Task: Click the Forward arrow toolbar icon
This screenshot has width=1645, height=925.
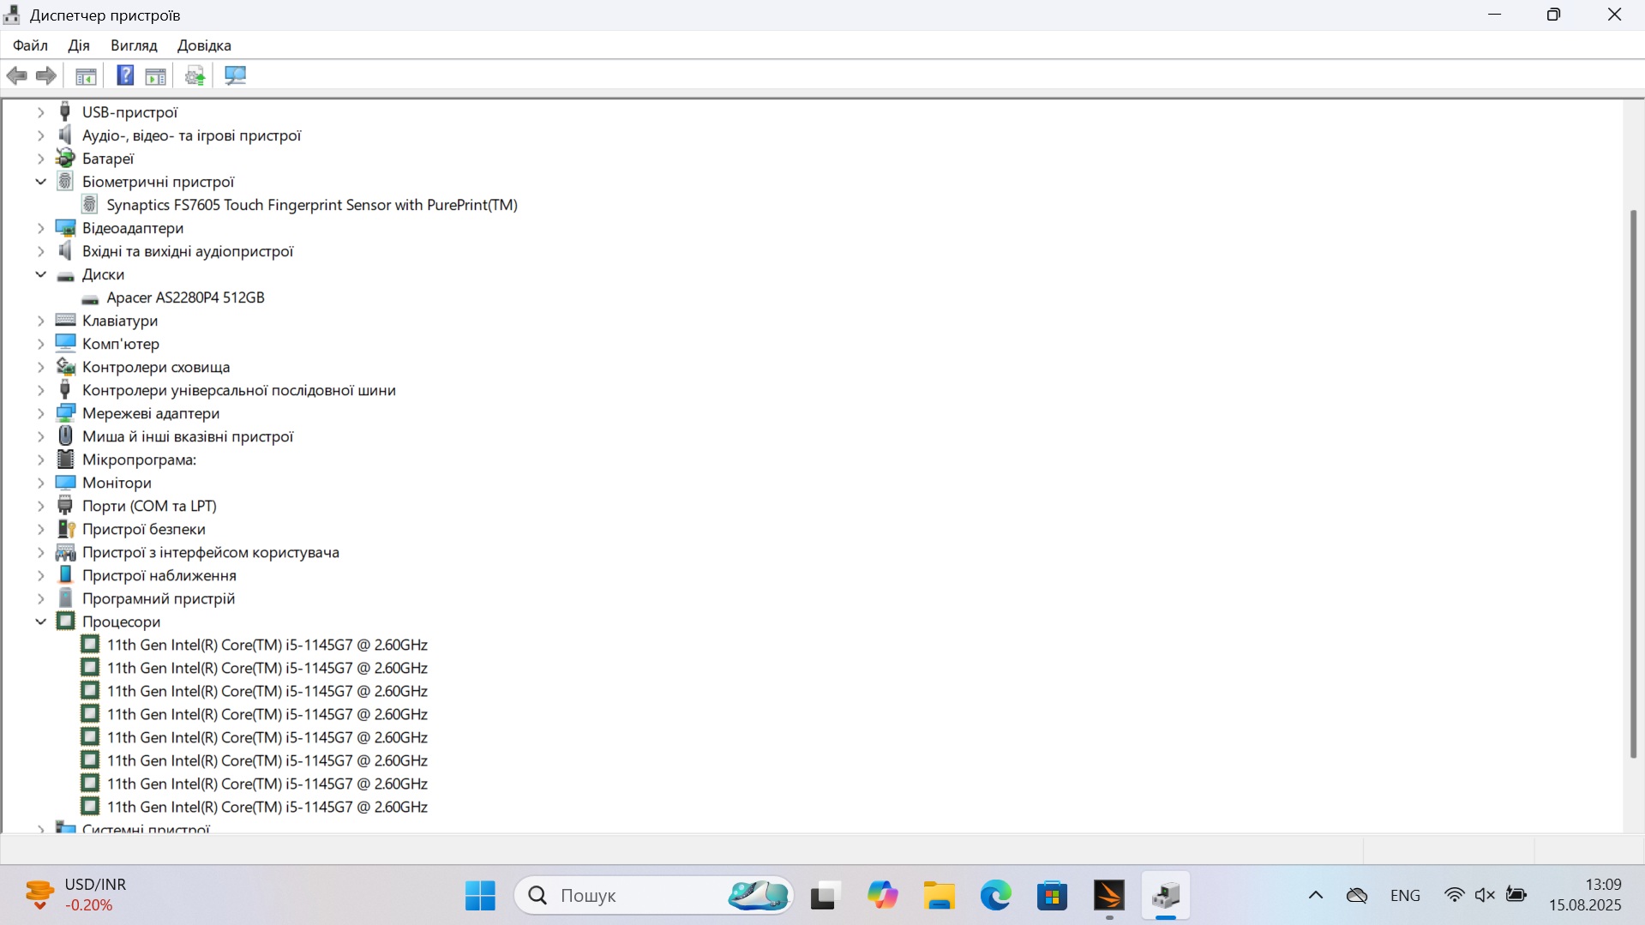Action: 46,75
